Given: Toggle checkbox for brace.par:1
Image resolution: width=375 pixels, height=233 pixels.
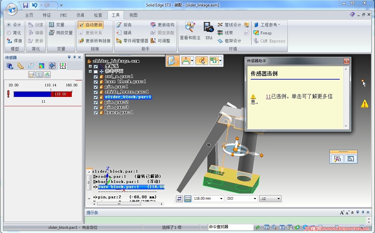Looking at the screenshot, I should (x=96, y=113).
